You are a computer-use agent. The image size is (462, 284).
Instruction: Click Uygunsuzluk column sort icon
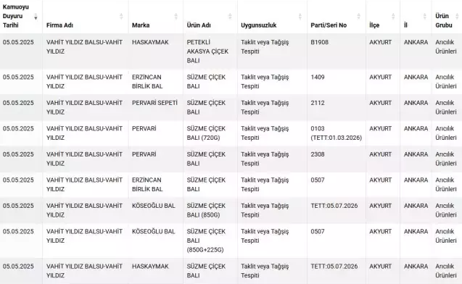300,16
